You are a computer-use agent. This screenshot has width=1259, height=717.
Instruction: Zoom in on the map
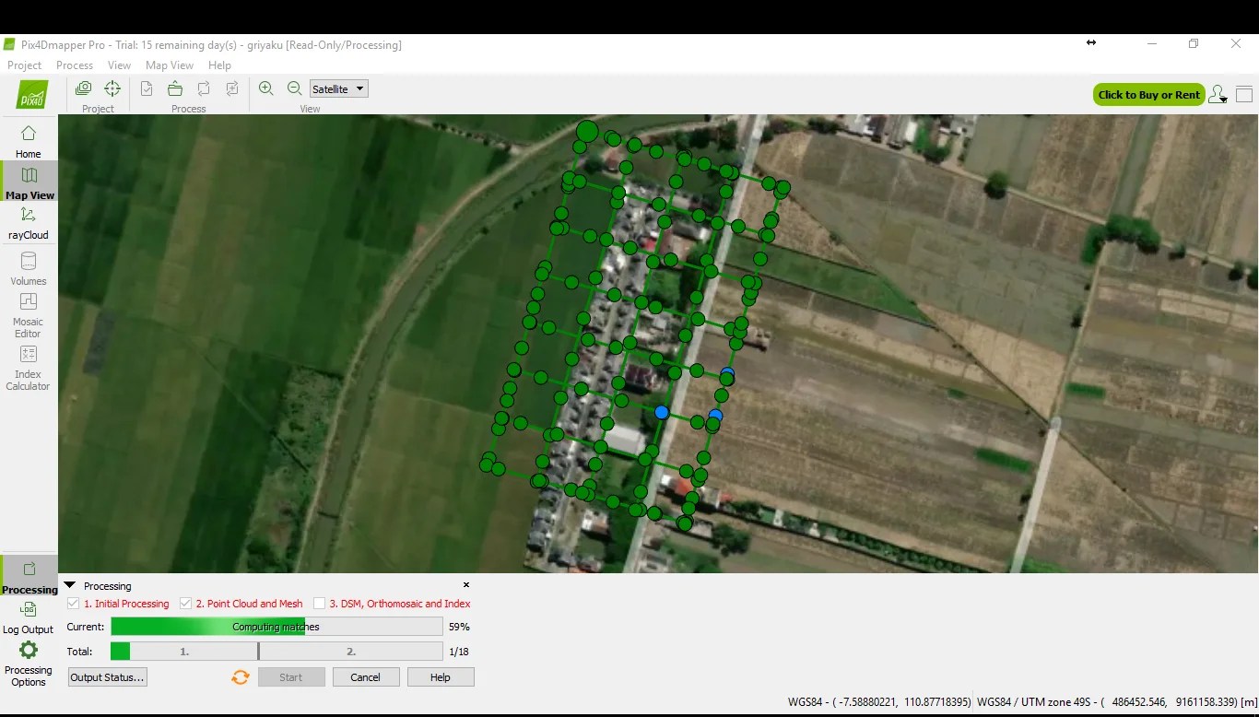(x=266, y=88)
